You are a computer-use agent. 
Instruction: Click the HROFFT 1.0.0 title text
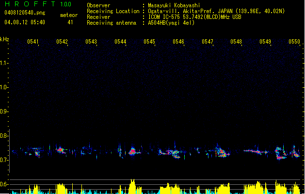(38, 4)
